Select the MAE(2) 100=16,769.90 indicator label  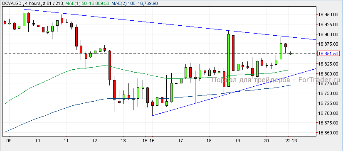click(x=134, y=3)
